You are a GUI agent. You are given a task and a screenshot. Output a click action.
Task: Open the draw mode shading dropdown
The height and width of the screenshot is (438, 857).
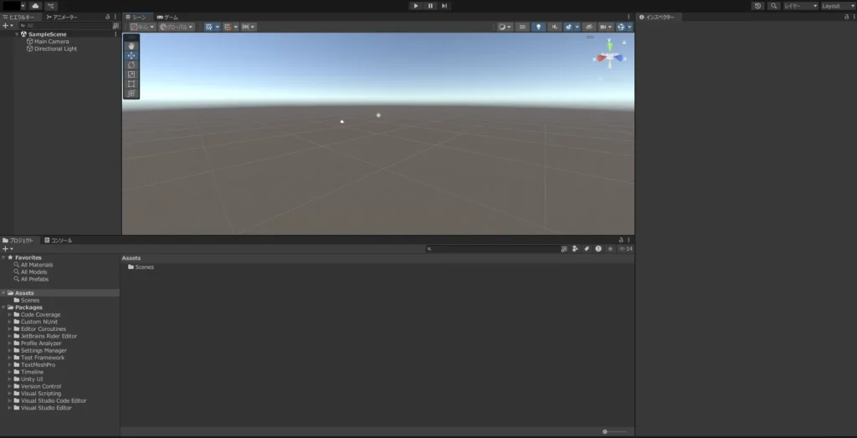click(x=505, y=27)
